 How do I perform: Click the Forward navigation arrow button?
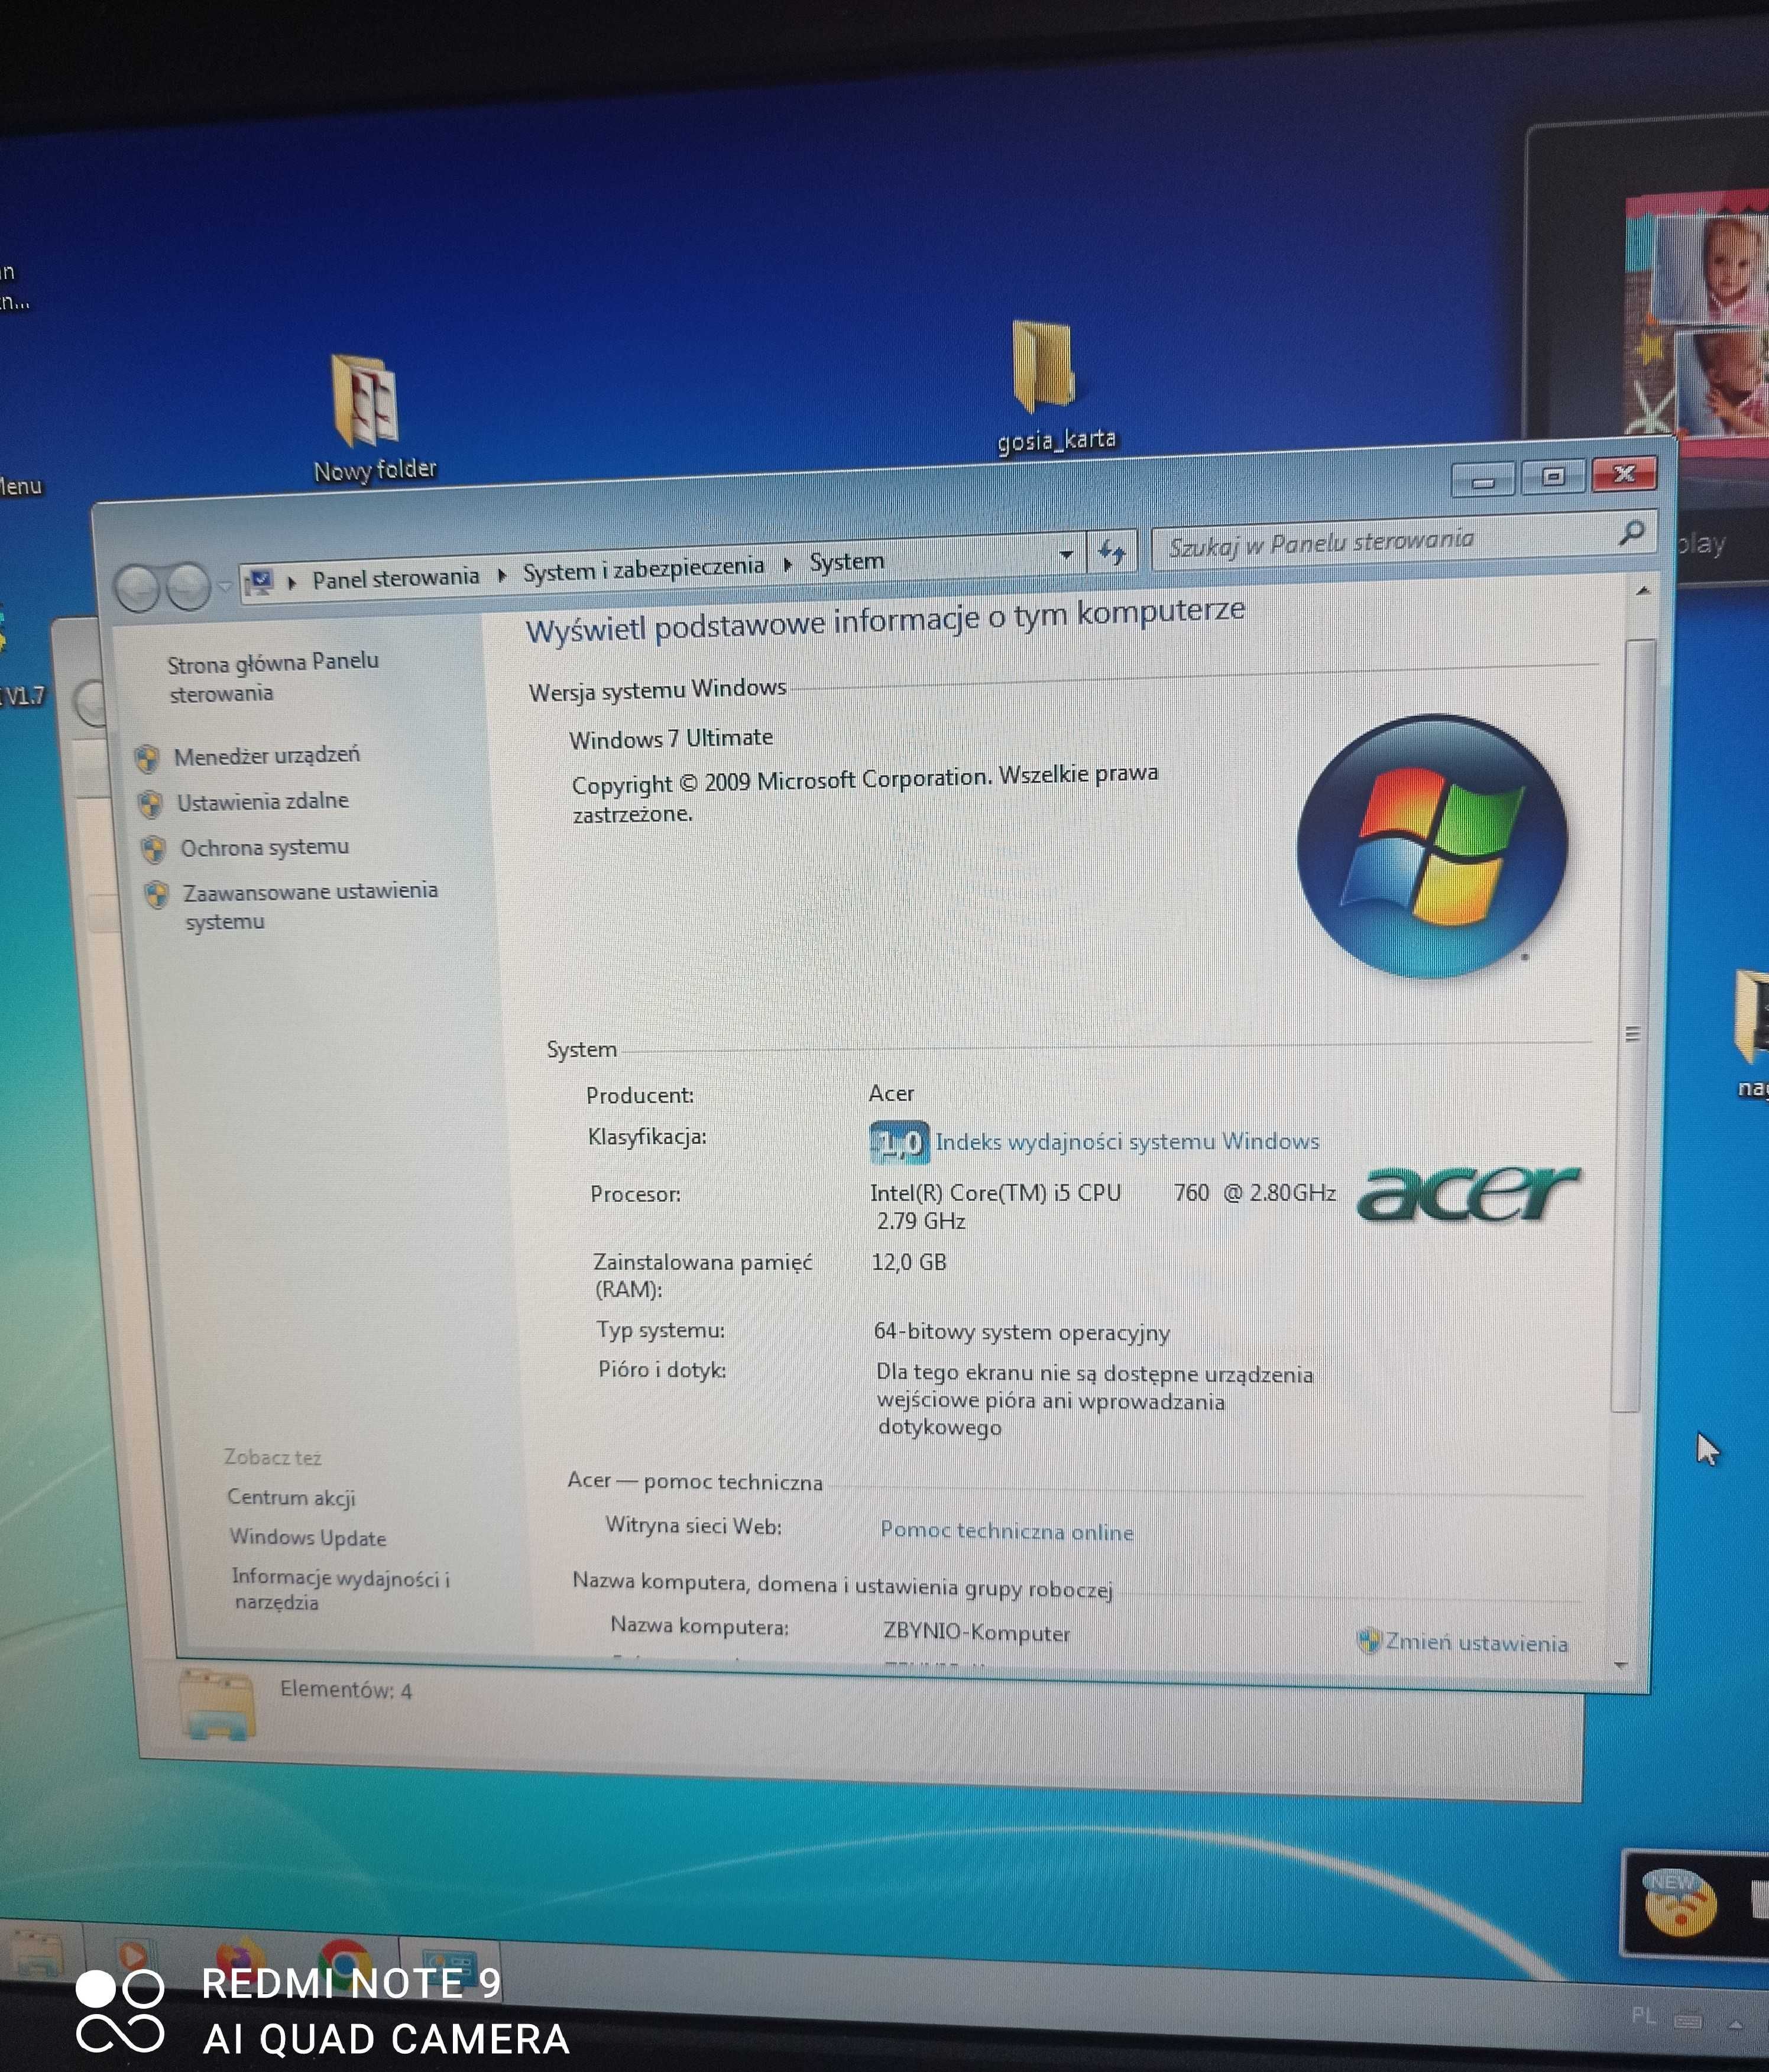(x=188, y=587)
